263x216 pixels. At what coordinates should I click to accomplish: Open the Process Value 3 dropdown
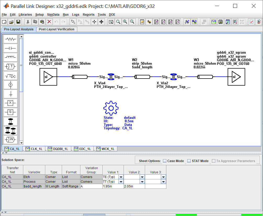(x=163, y=182)
